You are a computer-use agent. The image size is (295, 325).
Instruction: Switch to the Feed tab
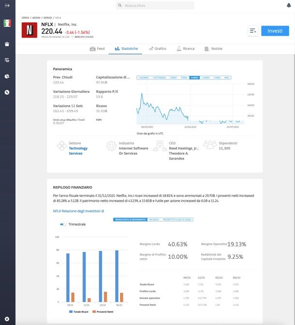(x=97, y=49)
